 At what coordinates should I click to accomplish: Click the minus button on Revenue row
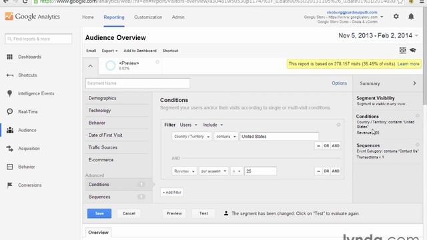click(318, 171)
